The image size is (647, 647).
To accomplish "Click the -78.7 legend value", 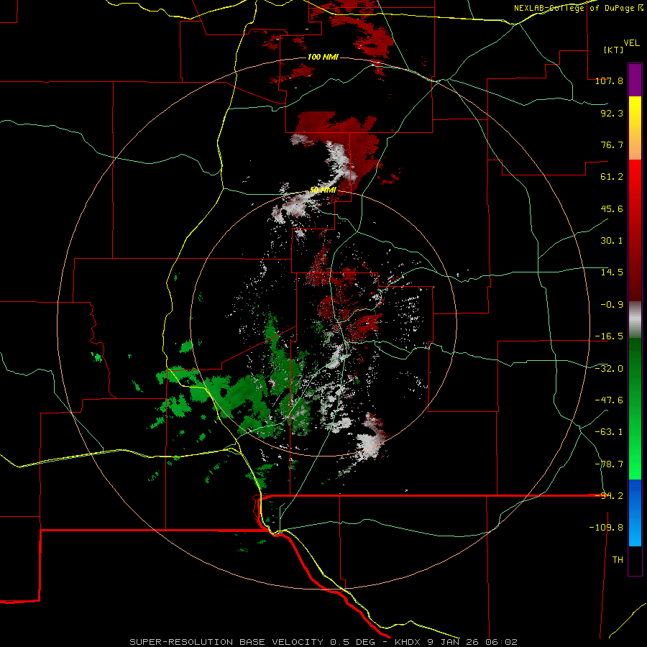I will [x=609, y=464].
